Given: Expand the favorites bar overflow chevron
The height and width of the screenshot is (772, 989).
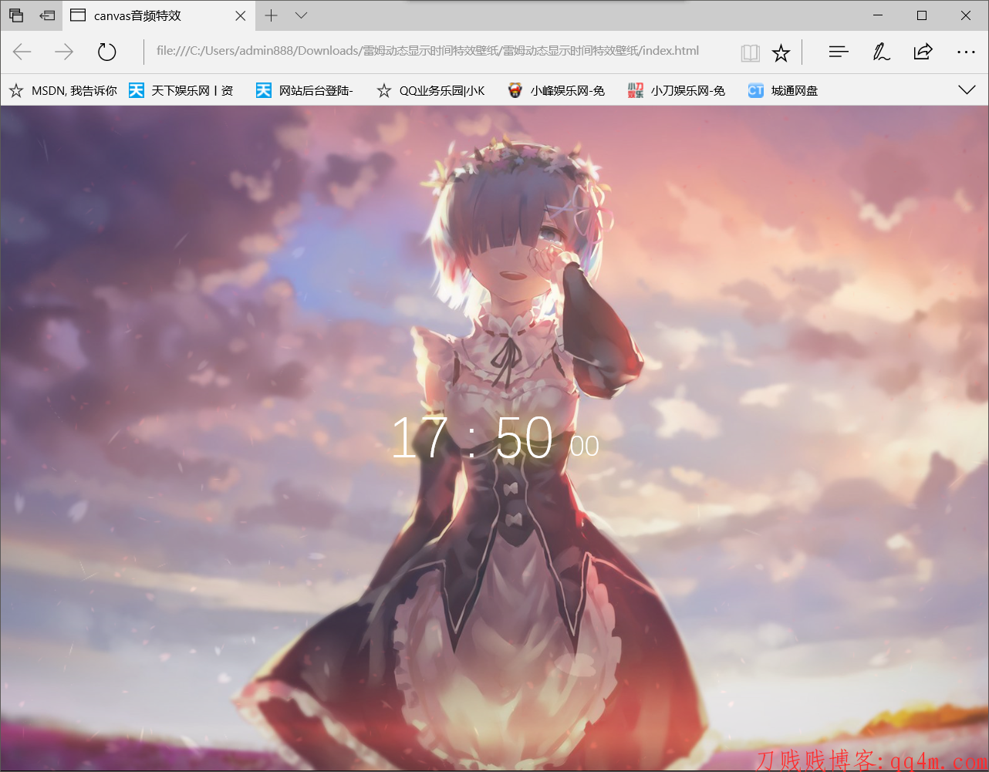Looking at the screenshot, I should coord(967,90).
